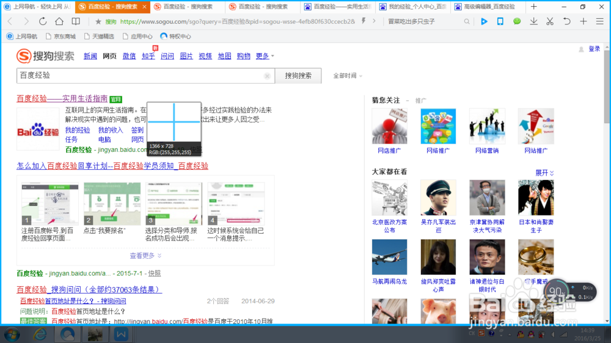
Task: Switch to the 高级编辑器_百度经验 tab
Action: [488, 7]
